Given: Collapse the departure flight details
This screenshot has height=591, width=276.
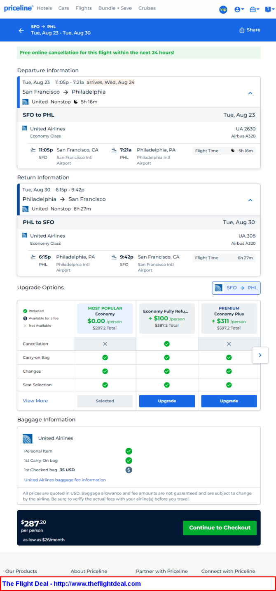Looking at the screenshot, I should [250, 93].
